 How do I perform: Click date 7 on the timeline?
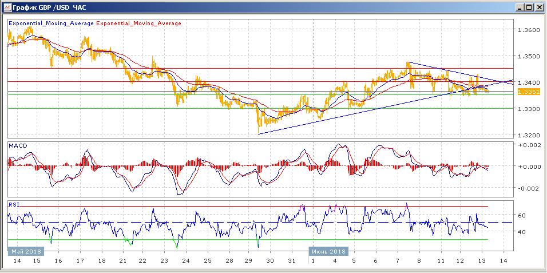pos(397,261)
